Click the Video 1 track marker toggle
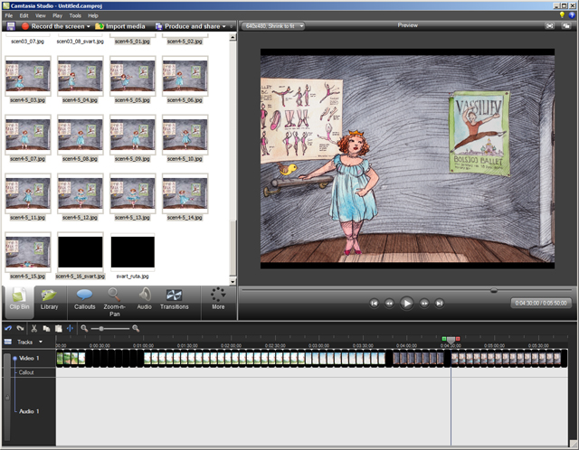The width and height of the screenshot is (579, 450). (14, 358)
